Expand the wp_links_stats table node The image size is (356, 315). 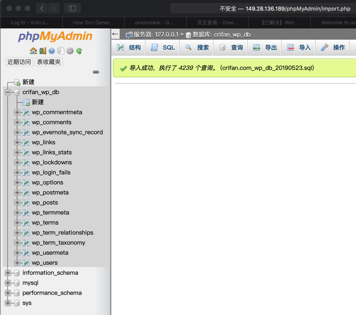pyautogui.click(x=17, y=152)
